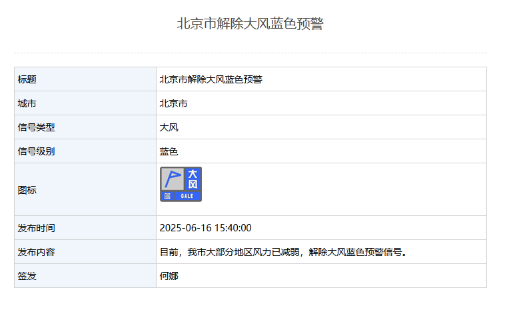
Task: Click the 大风 signal type value
Action: (x=169, y=127)
